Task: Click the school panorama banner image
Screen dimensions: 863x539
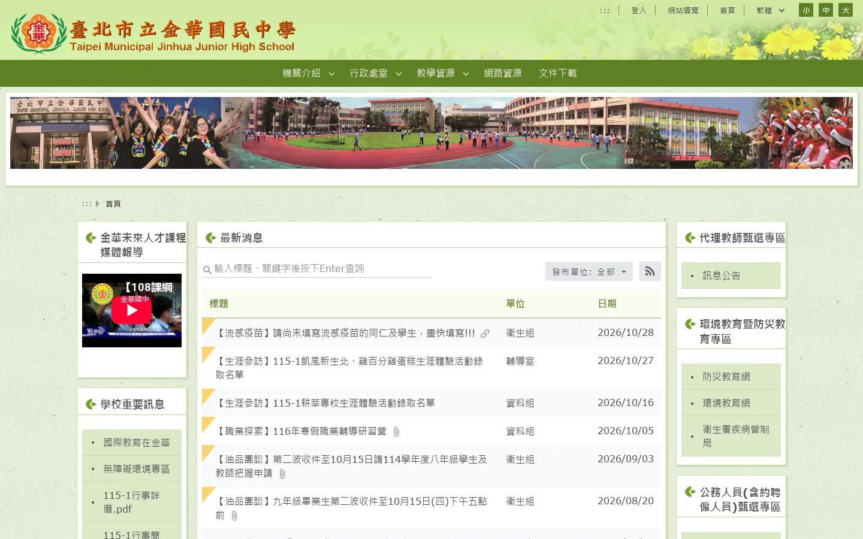Action: 431,133
